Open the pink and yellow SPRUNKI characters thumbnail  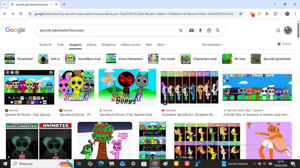click(x=76, y=87)
